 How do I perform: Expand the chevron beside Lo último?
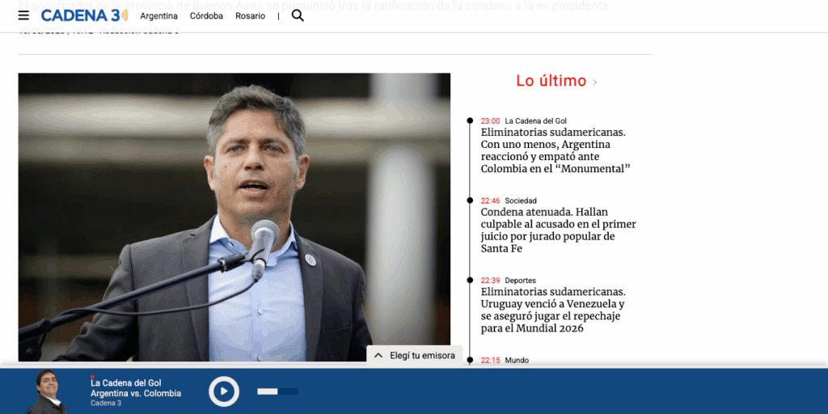(x=594, y=82)
